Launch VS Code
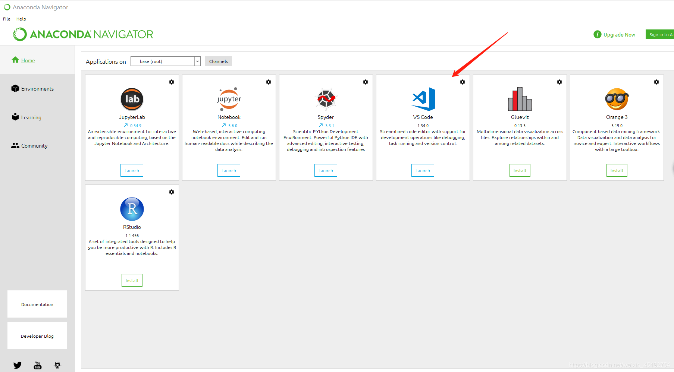The height and width of the screenshot is (372, 674). click(x=423, y=170)
